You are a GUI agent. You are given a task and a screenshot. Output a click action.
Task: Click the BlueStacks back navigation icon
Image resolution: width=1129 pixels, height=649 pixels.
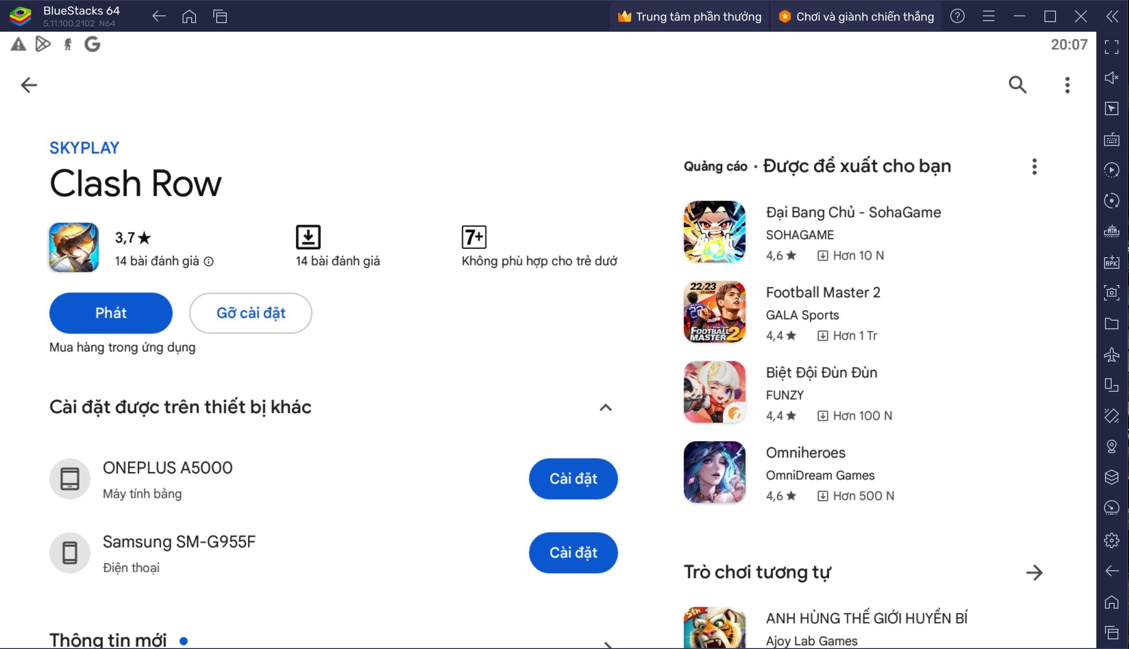159,15
